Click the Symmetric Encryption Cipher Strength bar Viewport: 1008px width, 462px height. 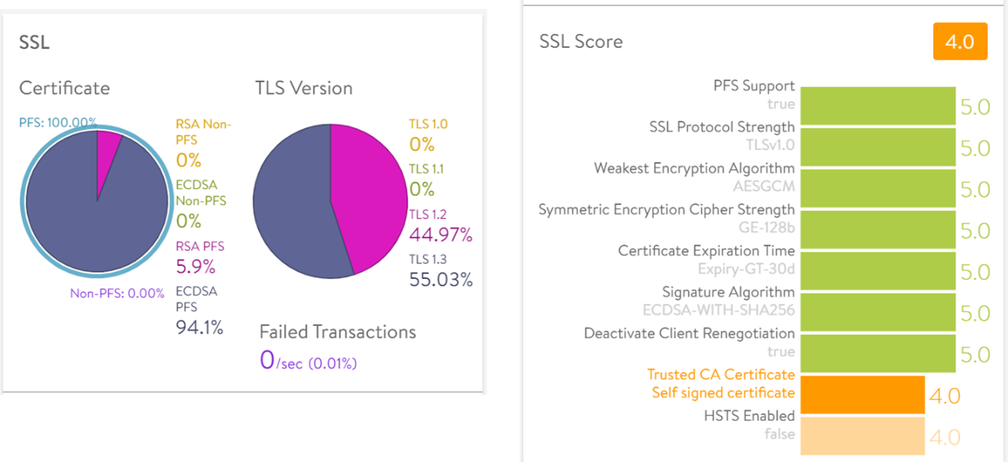click(877, 230)
